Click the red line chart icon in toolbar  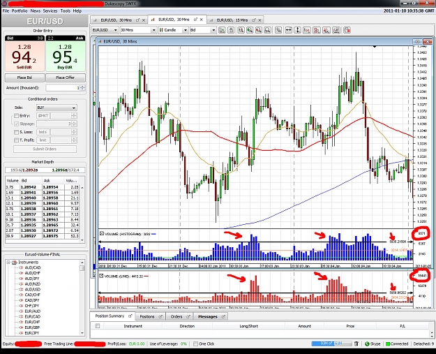[x=326, y=30]
